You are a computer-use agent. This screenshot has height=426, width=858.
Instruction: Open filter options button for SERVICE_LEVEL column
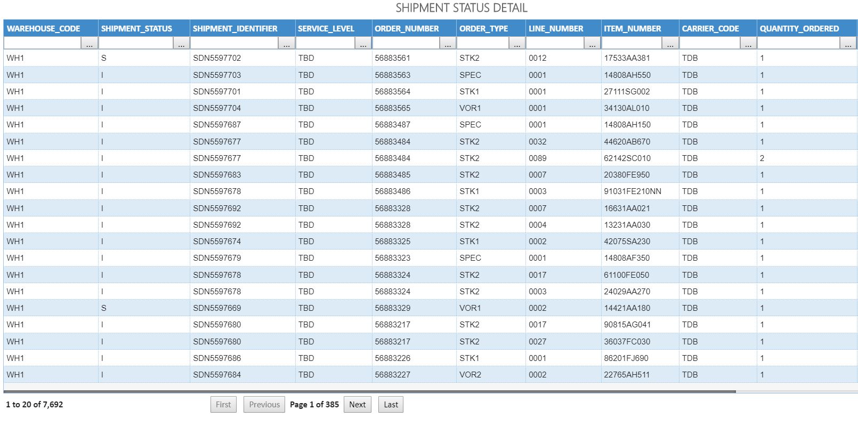click(363, 44)
